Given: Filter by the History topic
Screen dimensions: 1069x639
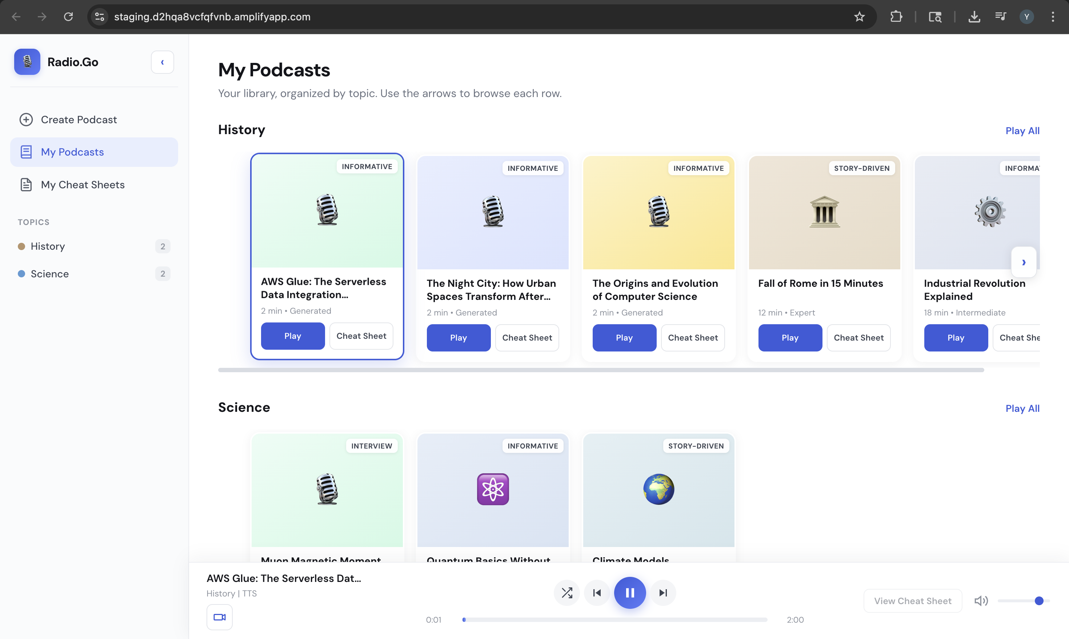Looking at the screenshot, I should pos(48,246).
